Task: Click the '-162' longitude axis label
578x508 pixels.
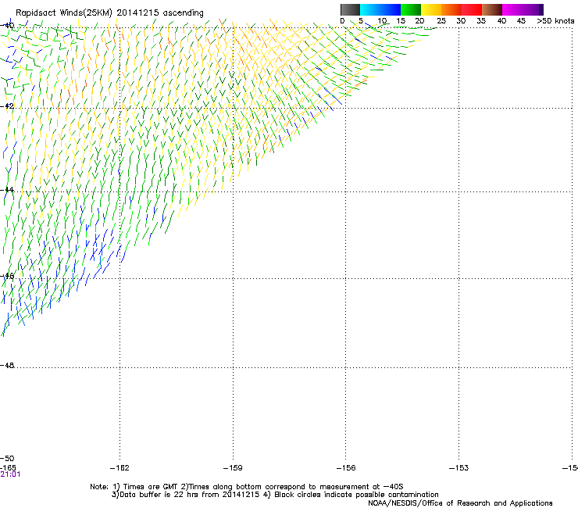Action: 120,468
